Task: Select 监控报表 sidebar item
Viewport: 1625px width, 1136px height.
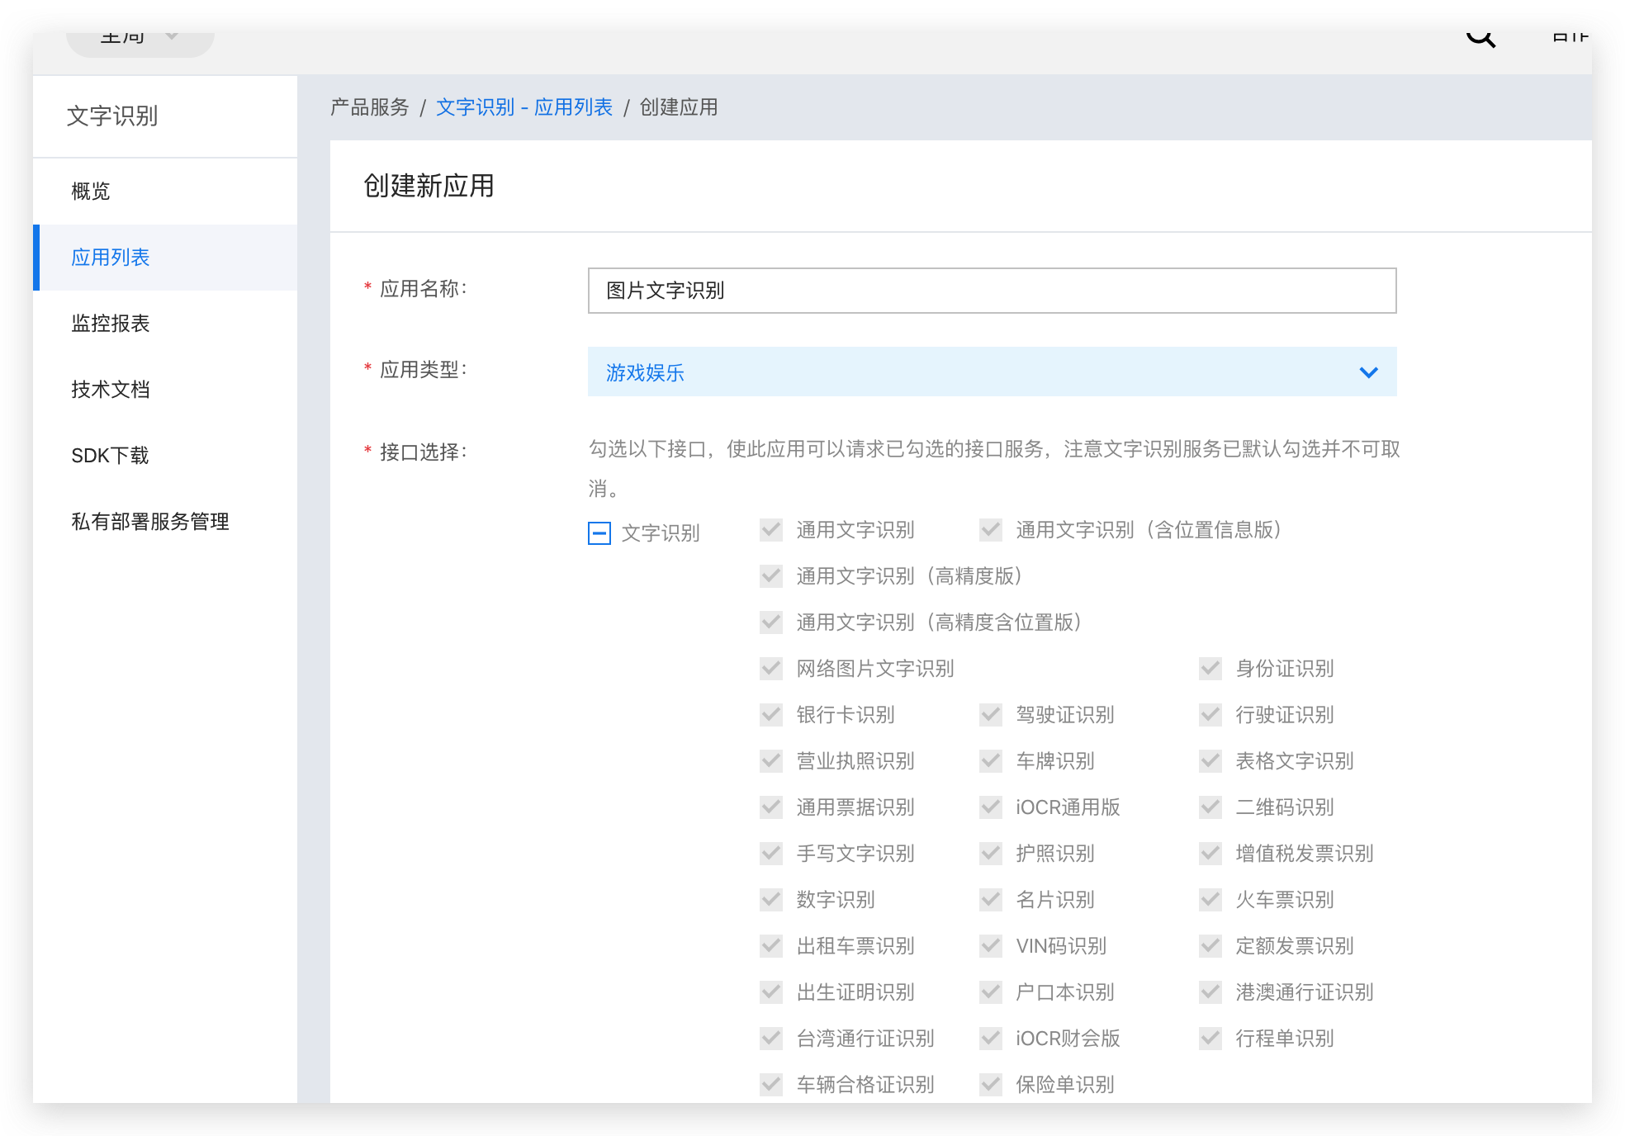Action: click(111, 324)
